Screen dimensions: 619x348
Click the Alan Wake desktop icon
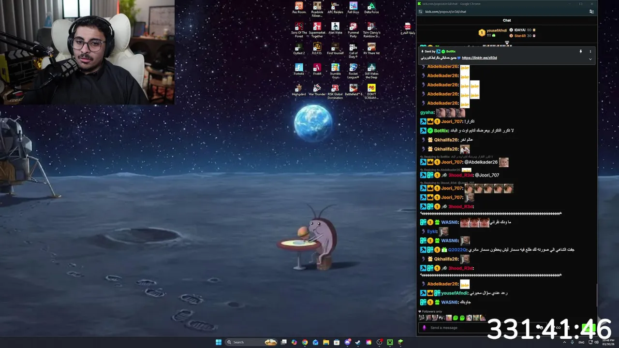335,28
